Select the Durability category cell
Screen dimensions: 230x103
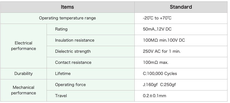pos(24,74)
